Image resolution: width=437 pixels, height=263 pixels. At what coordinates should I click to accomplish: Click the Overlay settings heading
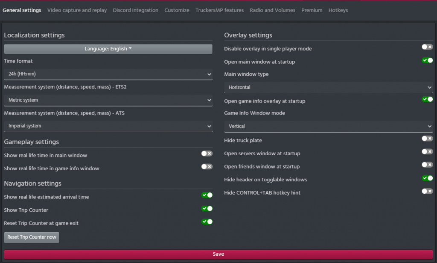click(248, 35)
